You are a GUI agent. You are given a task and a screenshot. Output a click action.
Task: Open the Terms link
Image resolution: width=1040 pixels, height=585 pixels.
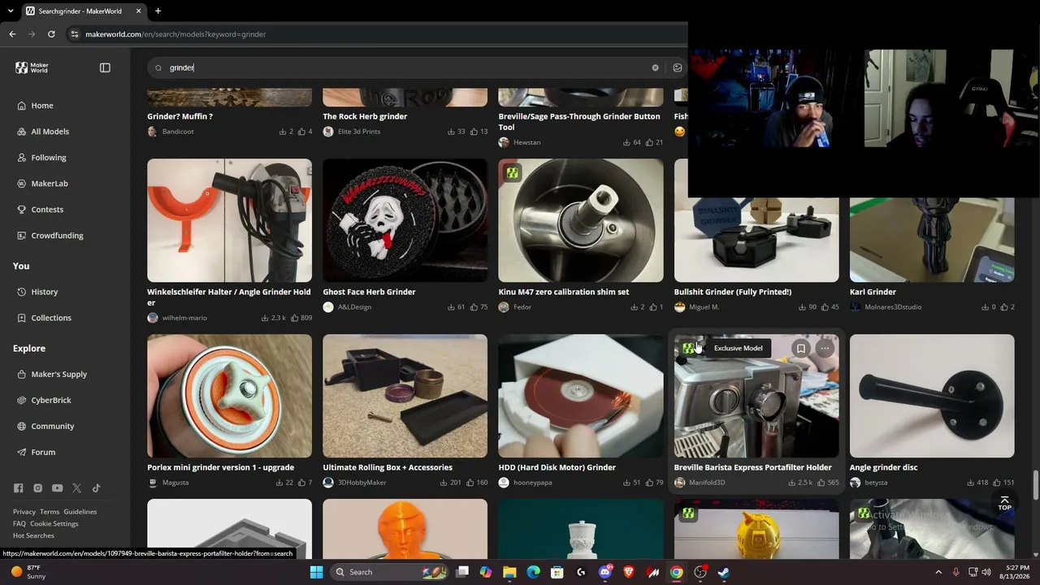coord(50,512)
